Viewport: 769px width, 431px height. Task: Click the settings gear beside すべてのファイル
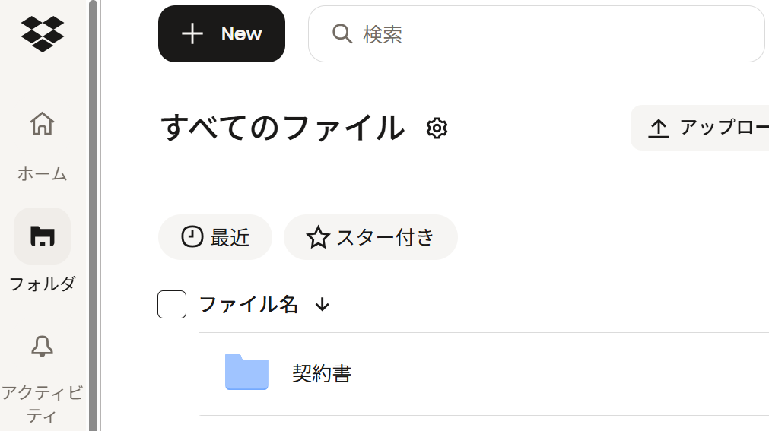pyautogui.click(x=437, y=128)
